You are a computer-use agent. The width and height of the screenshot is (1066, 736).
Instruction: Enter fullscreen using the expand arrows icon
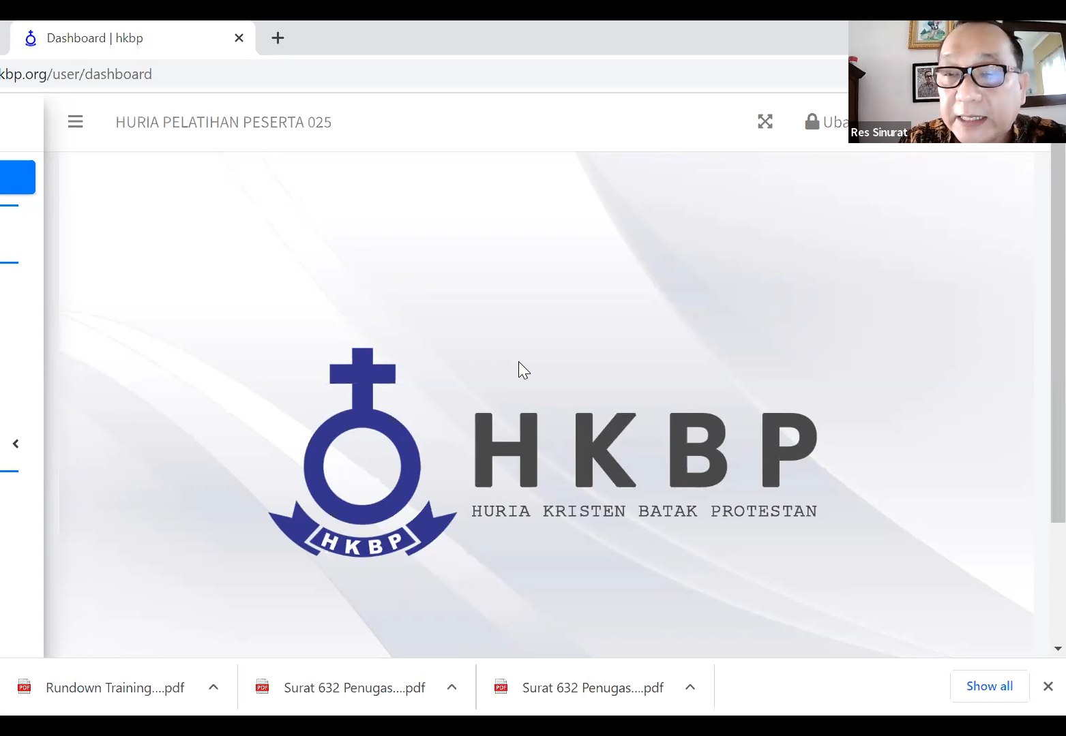click(765, 121)
